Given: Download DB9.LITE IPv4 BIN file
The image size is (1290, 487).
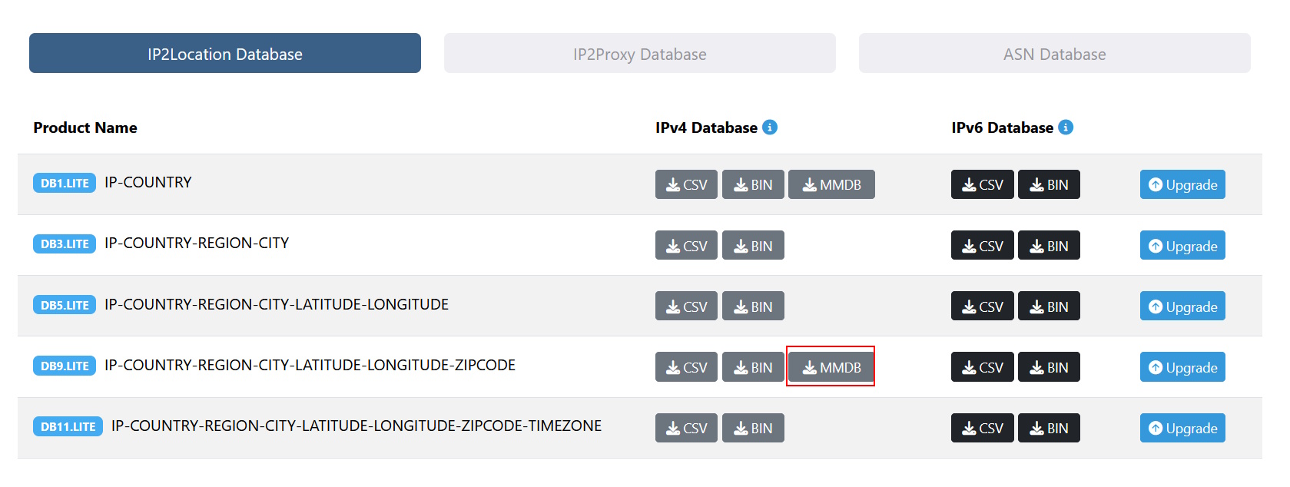Looking at the screenshot, I should click(x=753, y=366).
